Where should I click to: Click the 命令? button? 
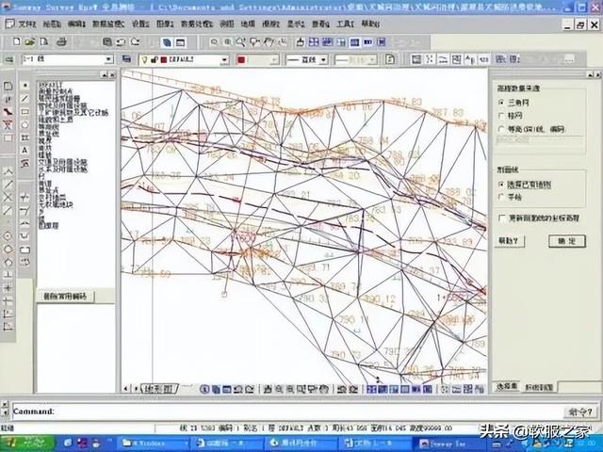pos(580,412)
